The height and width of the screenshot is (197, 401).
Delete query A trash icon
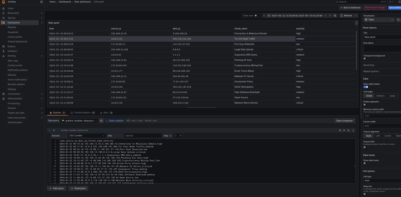[348, 130]
